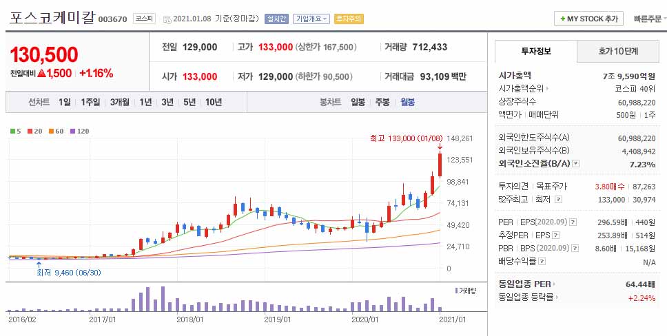Click the 최저 9,460 (06/30) chart marker
The height and width of the screenshot is (336, 667).
(x=69, y=273)
